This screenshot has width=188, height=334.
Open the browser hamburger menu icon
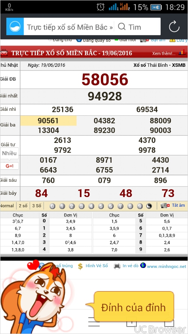click(x=94, y=322)
